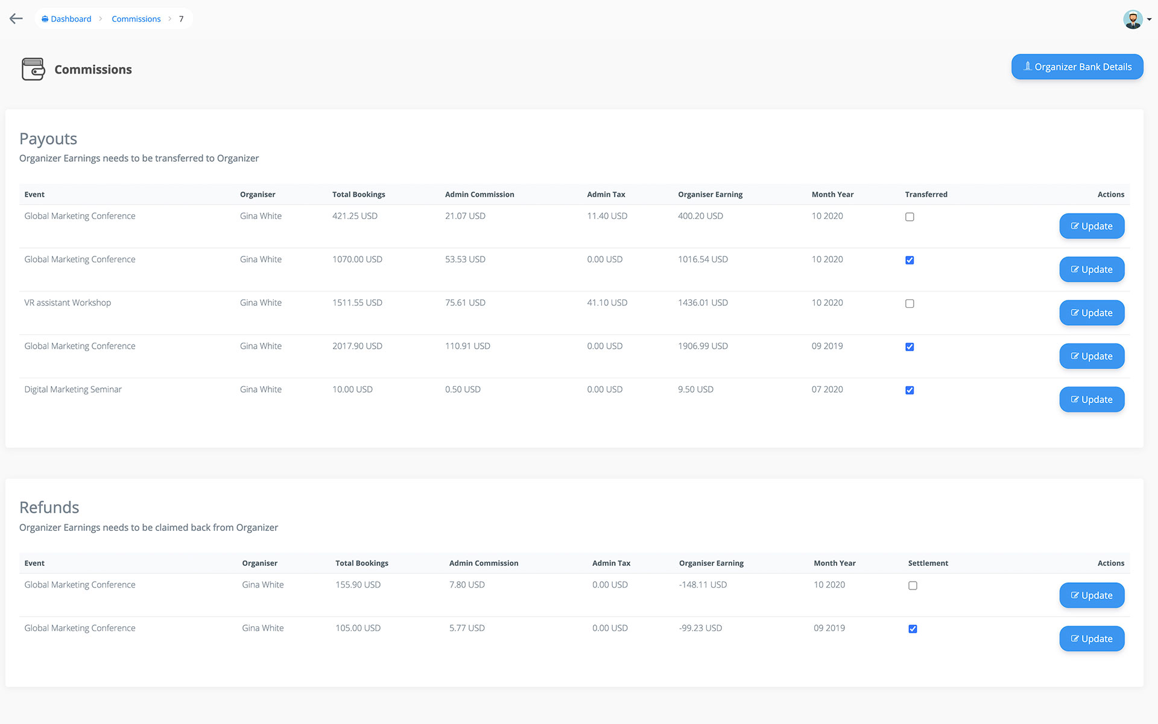Check Transferred for VR assistant Workshop
The height and width of the screenshot is (724, 1158).
coord(910,303)
